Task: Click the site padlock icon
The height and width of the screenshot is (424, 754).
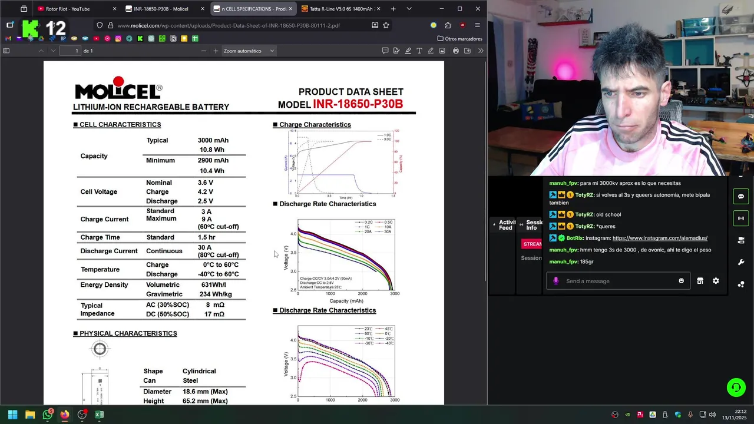Action: [x=110, y=25]
